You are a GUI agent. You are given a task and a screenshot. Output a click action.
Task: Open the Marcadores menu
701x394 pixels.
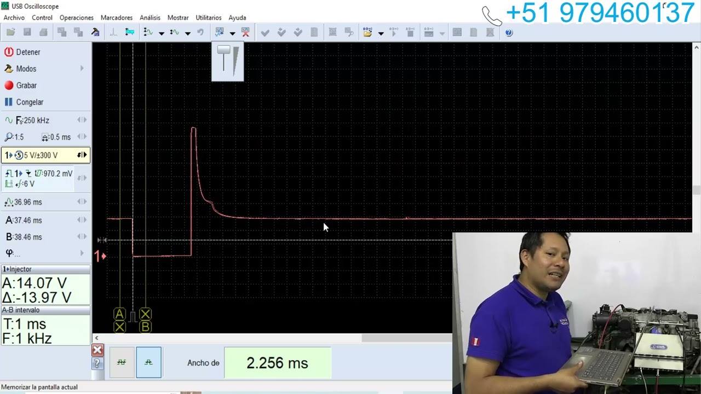[117, 18]
